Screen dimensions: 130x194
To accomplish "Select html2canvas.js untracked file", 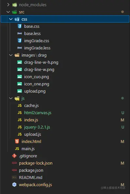I will coord(38,113).
